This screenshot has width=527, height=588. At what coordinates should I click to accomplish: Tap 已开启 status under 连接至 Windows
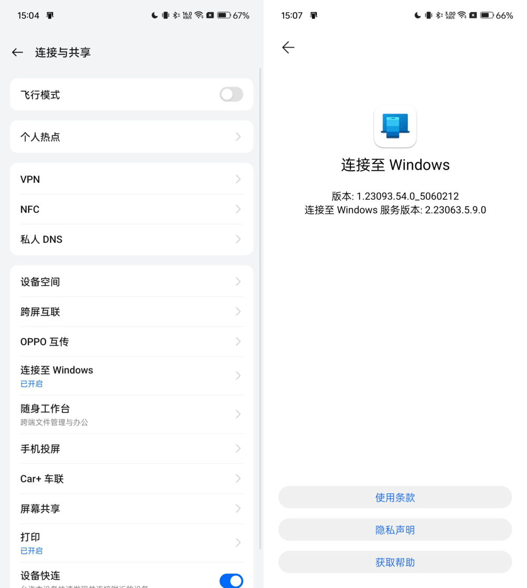click(32, 384)
